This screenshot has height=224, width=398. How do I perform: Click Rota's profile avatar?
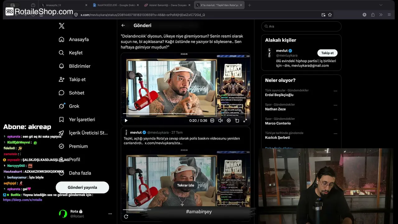tap(63, 214)
